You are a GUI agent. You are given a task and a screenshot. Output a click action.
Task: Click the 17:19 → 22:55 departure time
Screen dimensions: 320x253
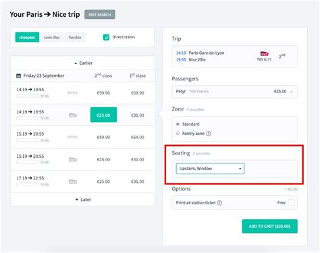pyautogui.click(x=30, y=178)
